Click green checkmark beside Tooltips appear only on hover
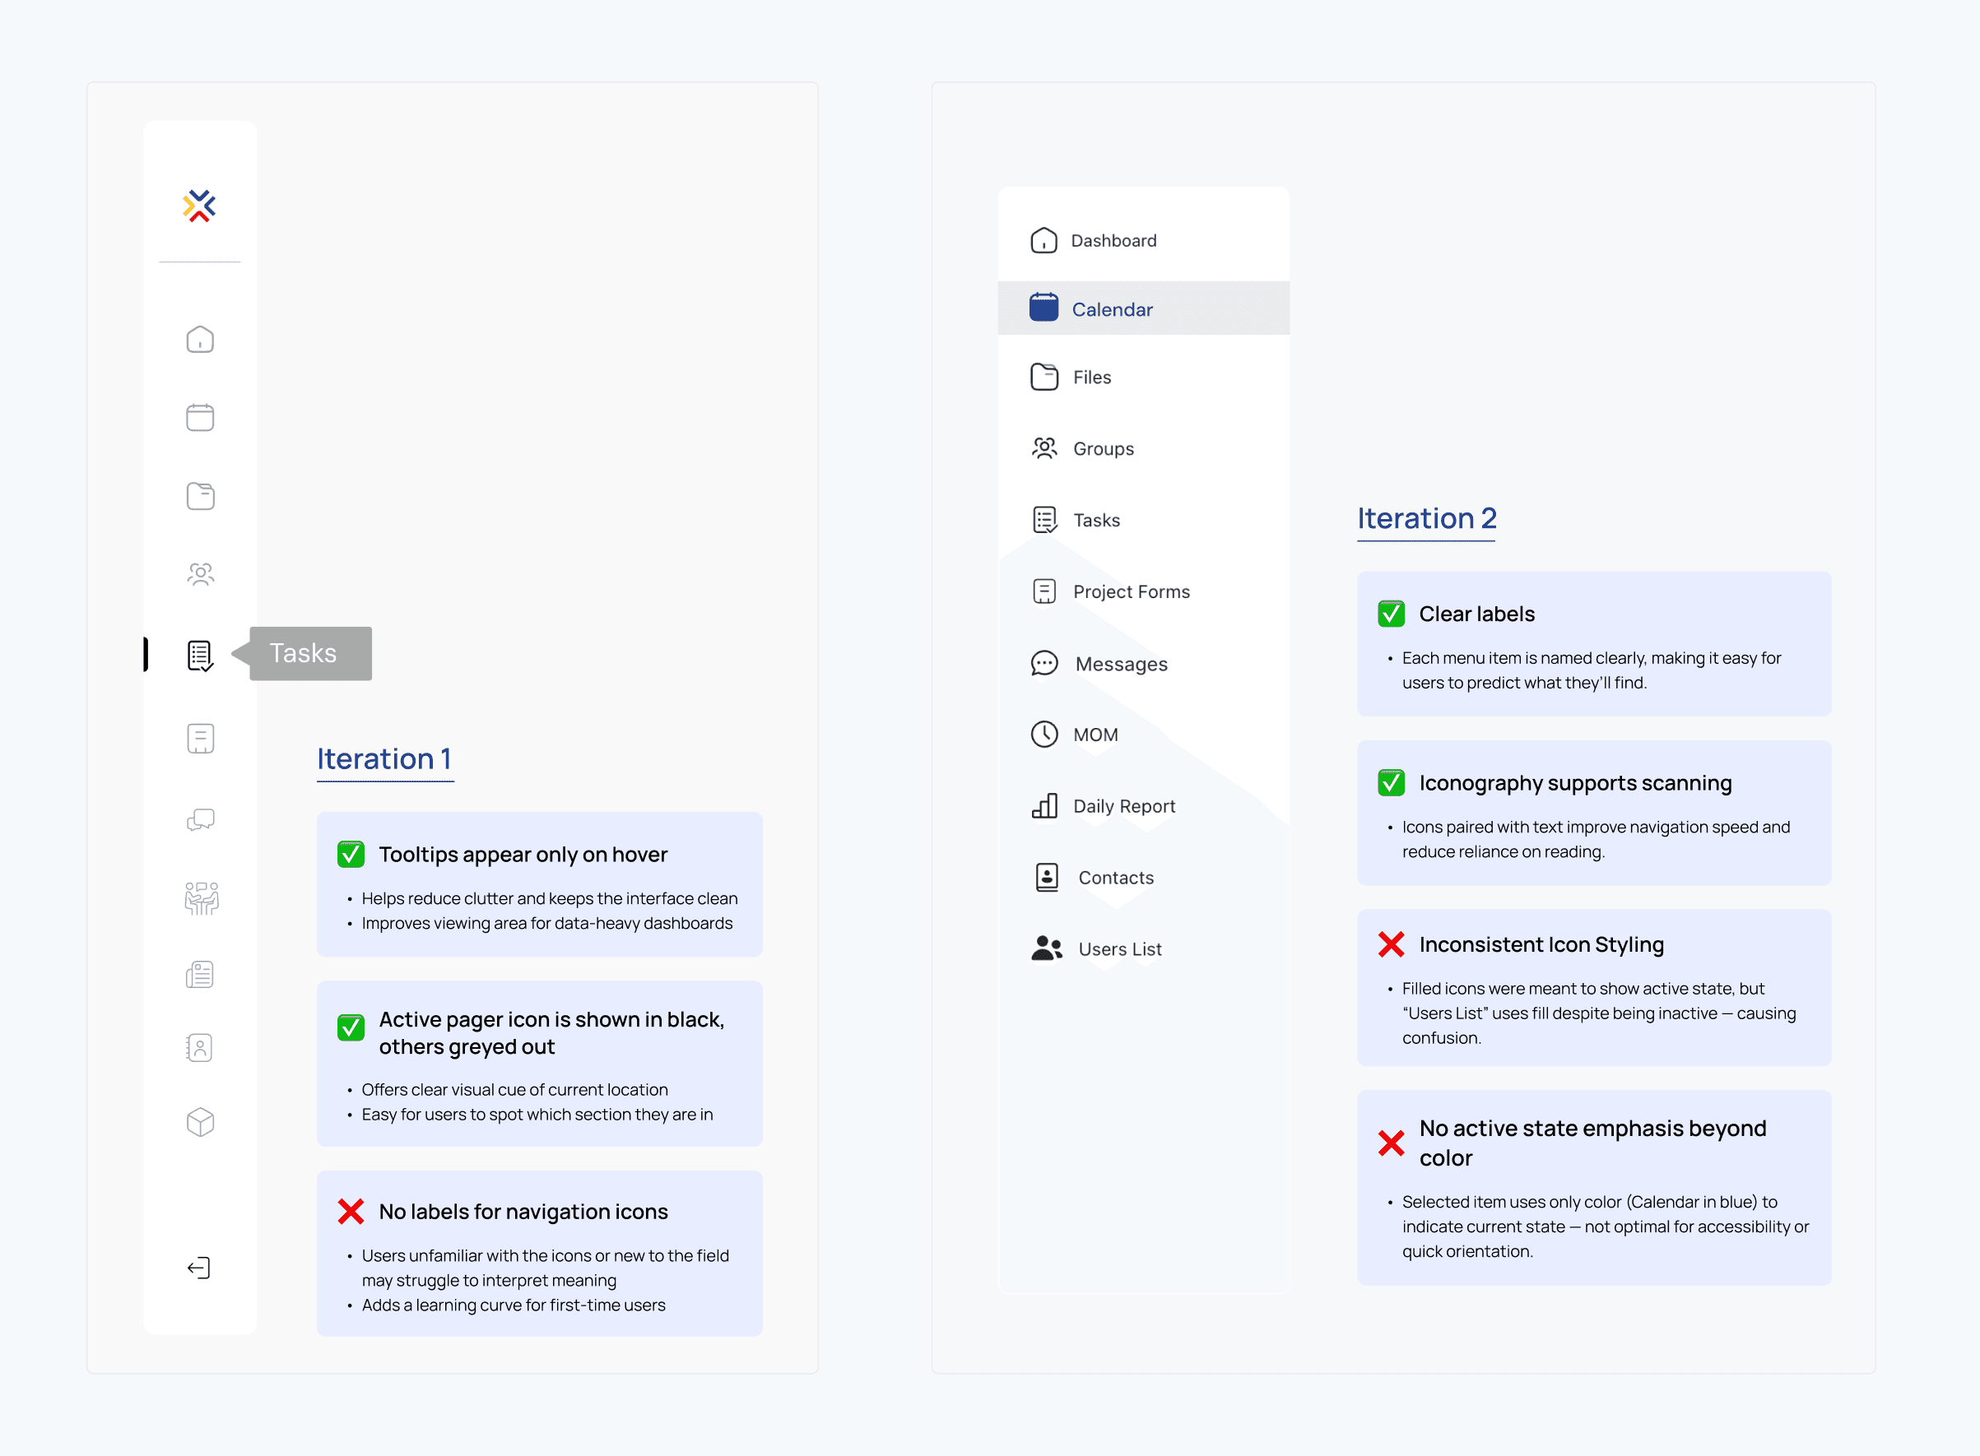Image resolution: width=1980 pixels, height=1456 pixels. click(351, 854)
